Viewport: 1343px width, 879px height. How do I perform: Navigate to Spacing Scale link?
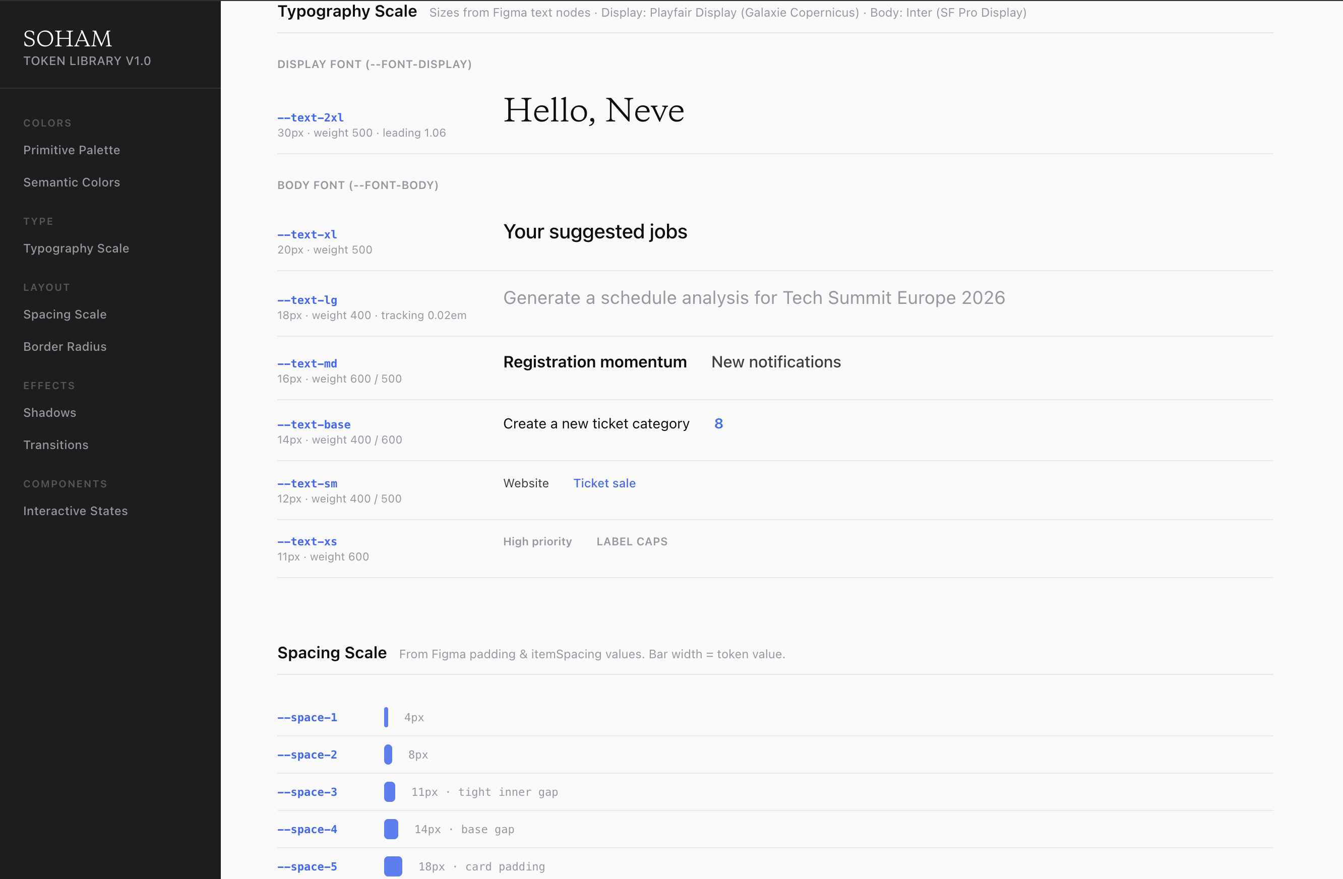click(65, 314)
